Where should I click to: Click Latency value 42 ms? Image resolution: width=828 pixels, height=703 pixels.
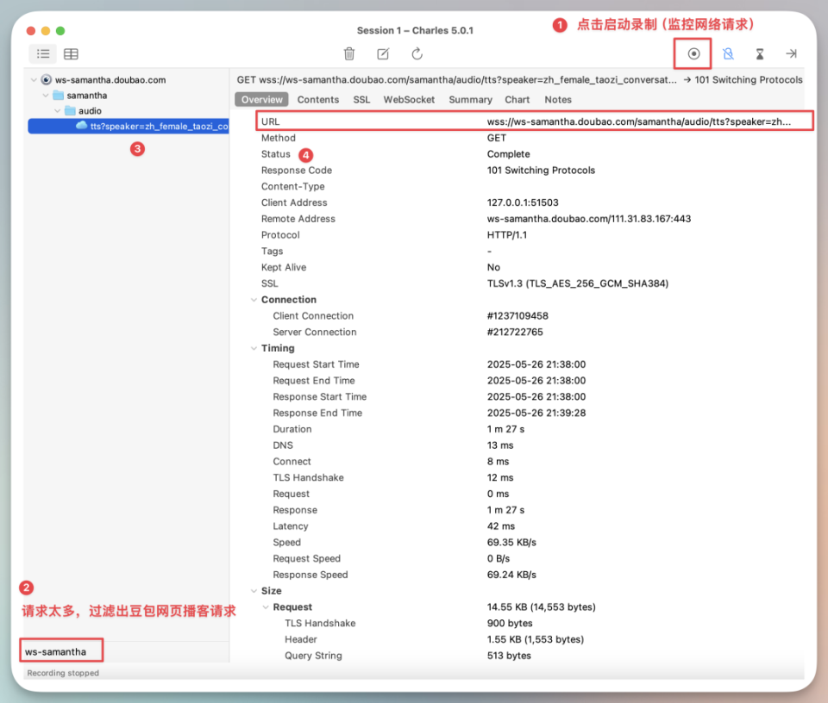point(500,526)
